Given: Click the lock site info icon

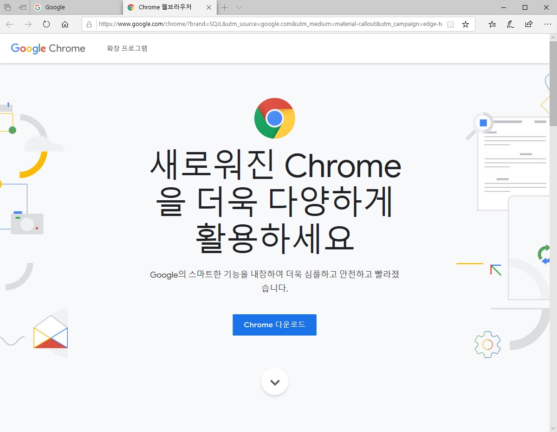Looking at the screenshot, I should coord(89,24).
